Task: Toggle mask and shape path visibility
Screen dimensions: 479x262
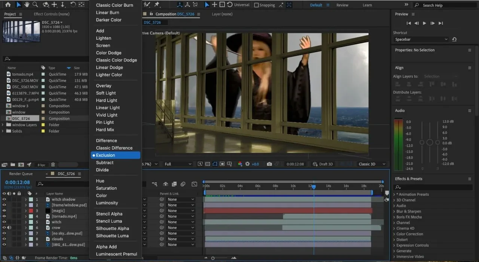Action: 215,164
